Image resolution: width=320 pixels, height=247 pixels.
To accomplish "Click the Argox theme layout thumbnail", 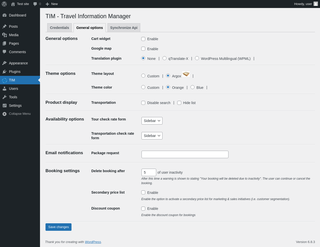I will click(186, 74).
